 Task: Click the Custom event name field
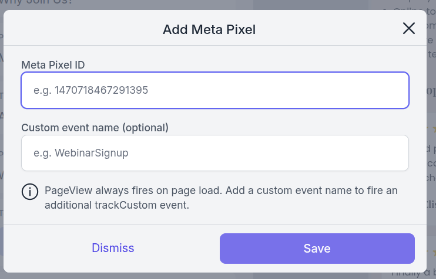[215, 153]
